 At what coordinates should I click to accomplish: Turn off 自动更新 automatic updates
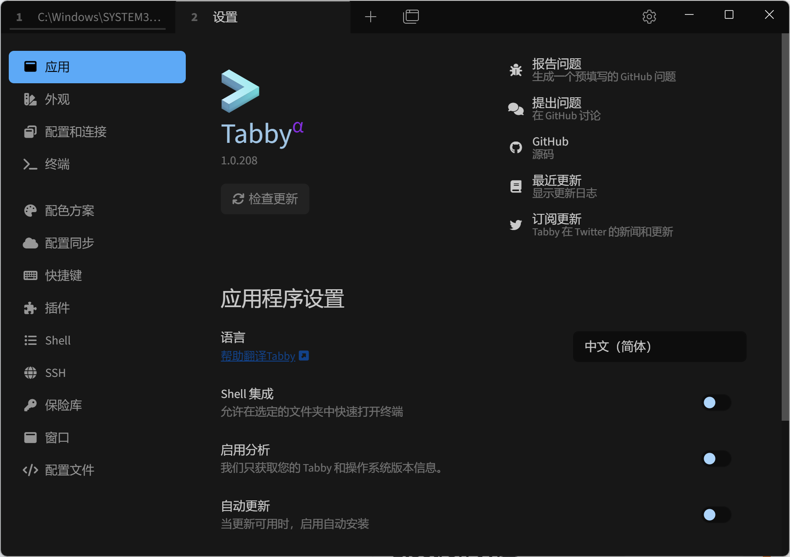pos(716,515)
